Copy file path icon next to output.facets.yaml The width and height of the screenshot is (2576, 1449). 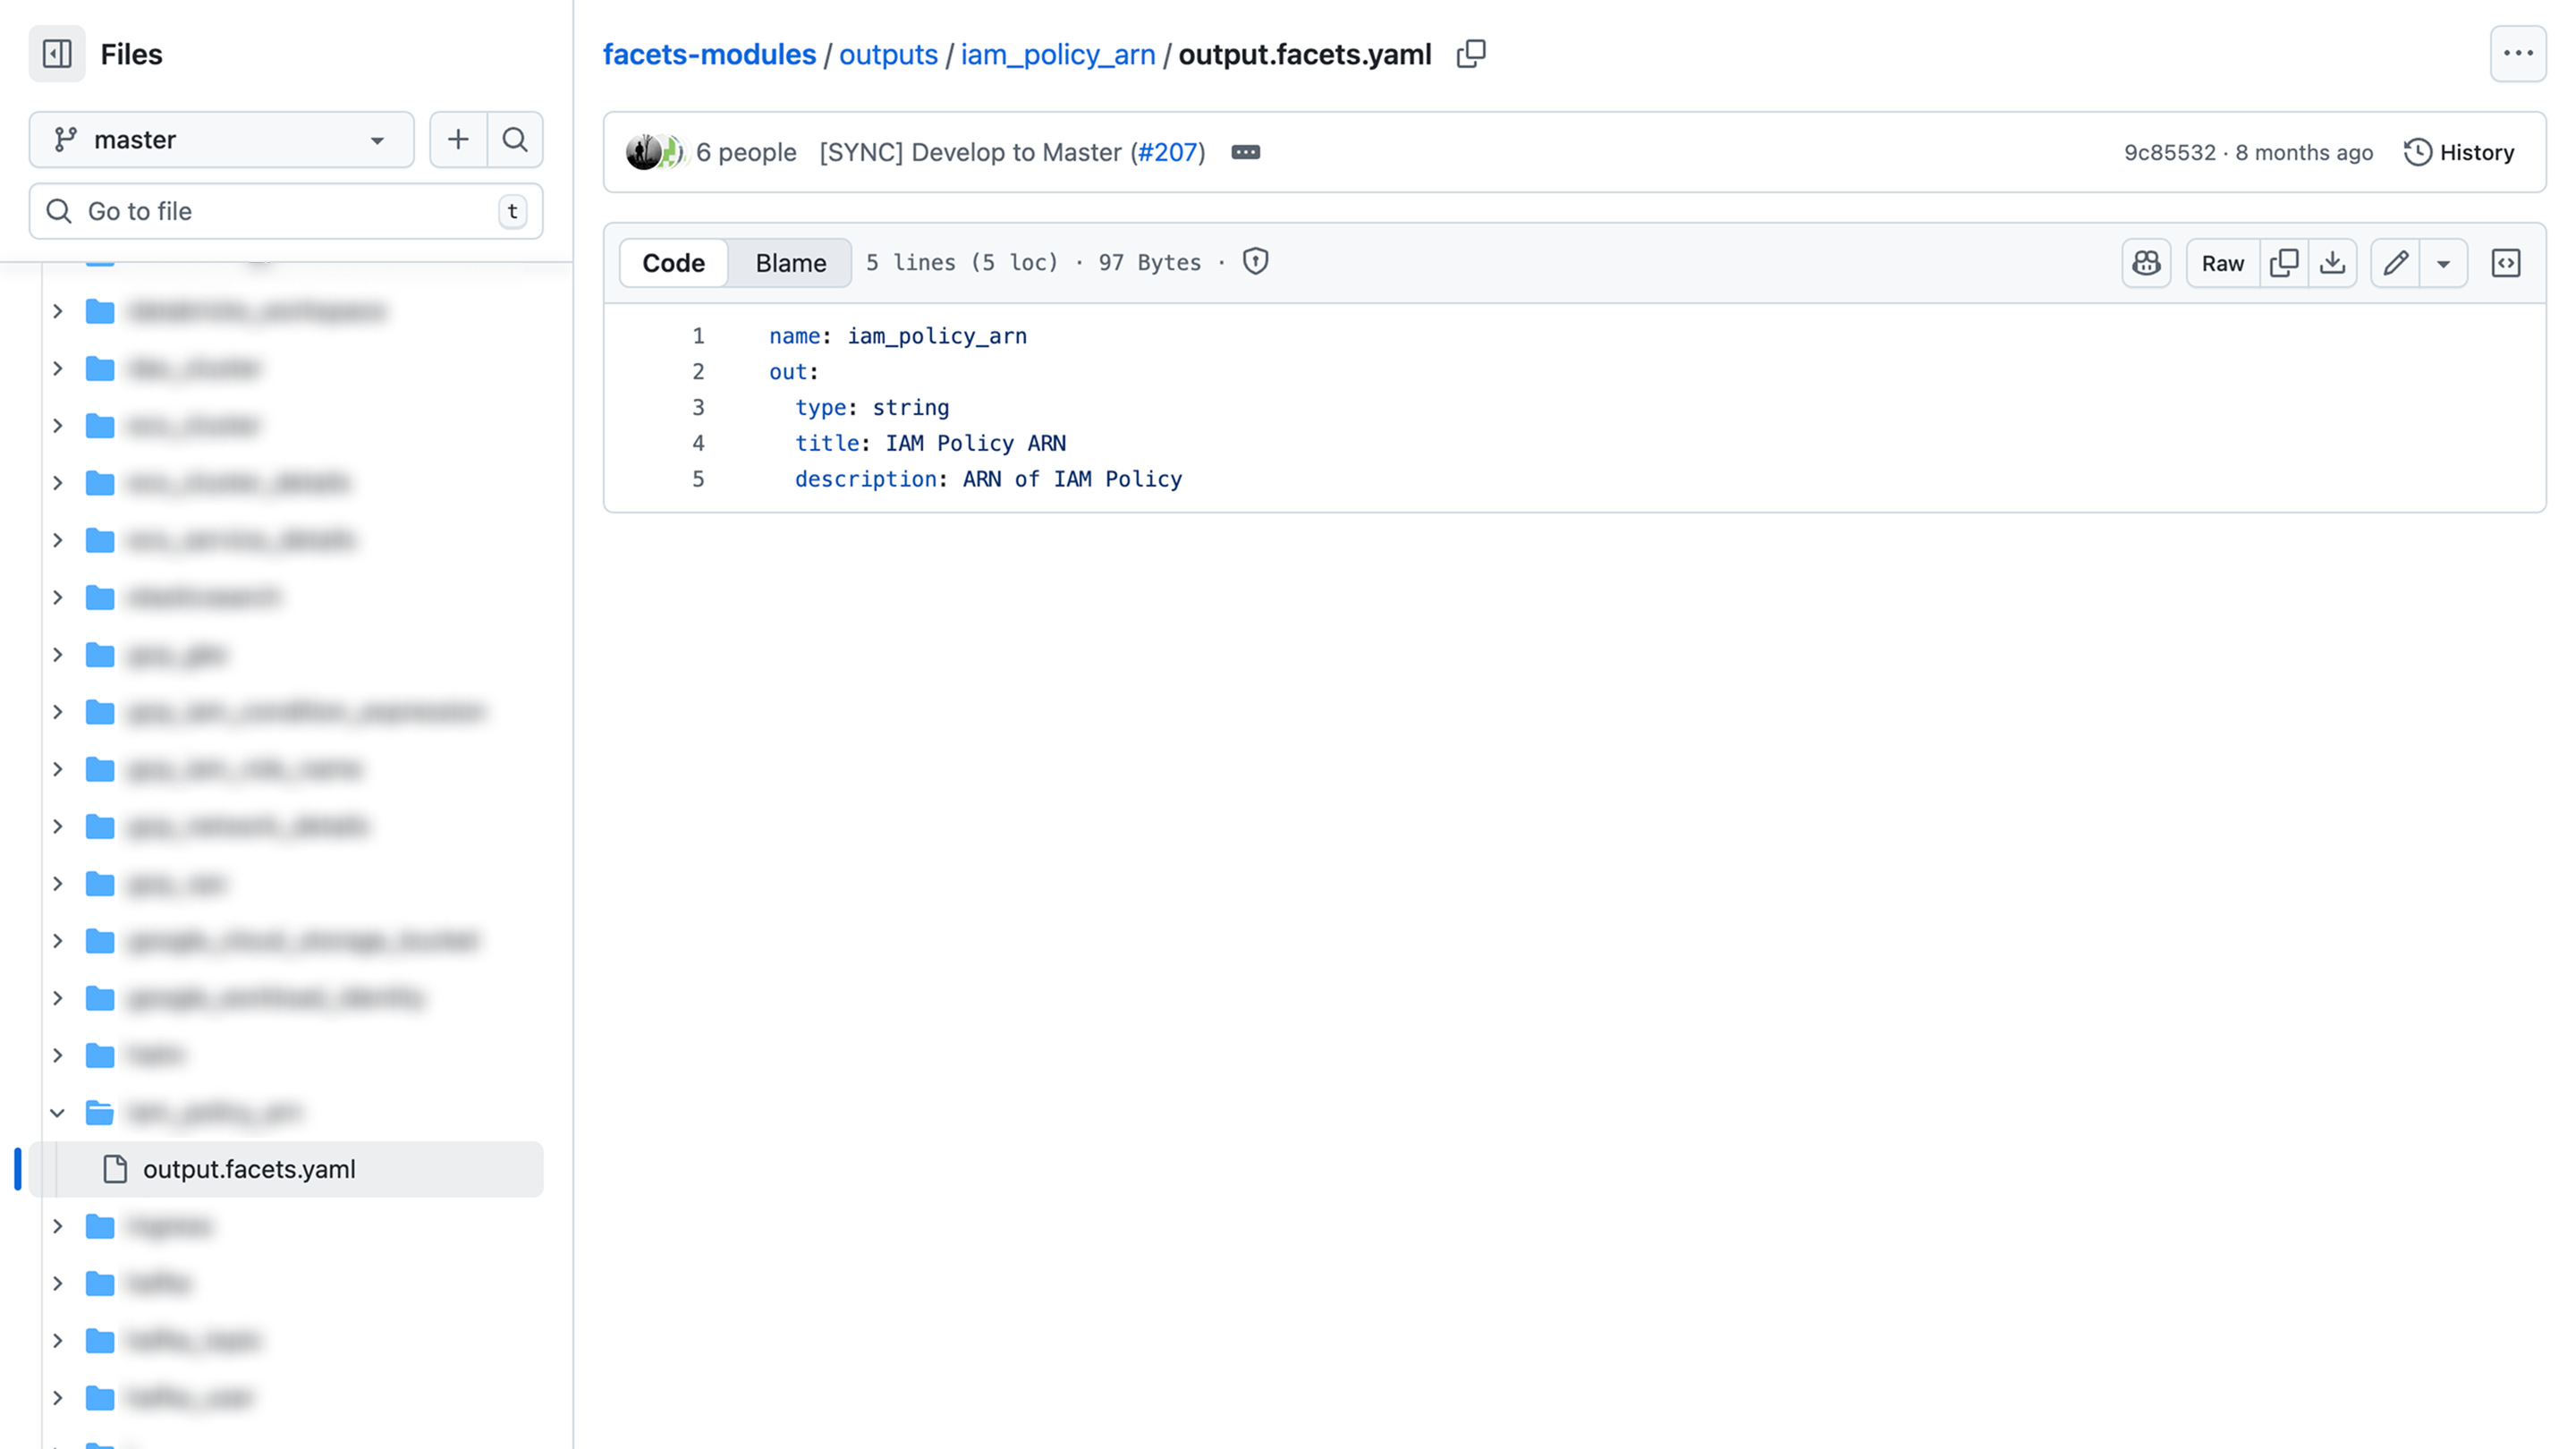point(1471,54)
